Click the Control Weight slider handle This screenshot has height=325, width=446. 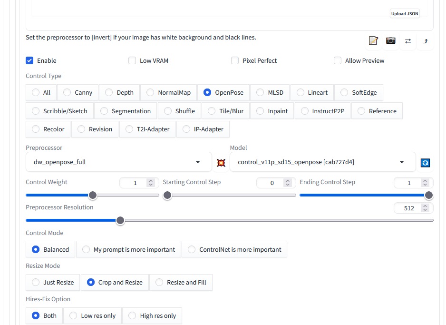pos(92,195)
